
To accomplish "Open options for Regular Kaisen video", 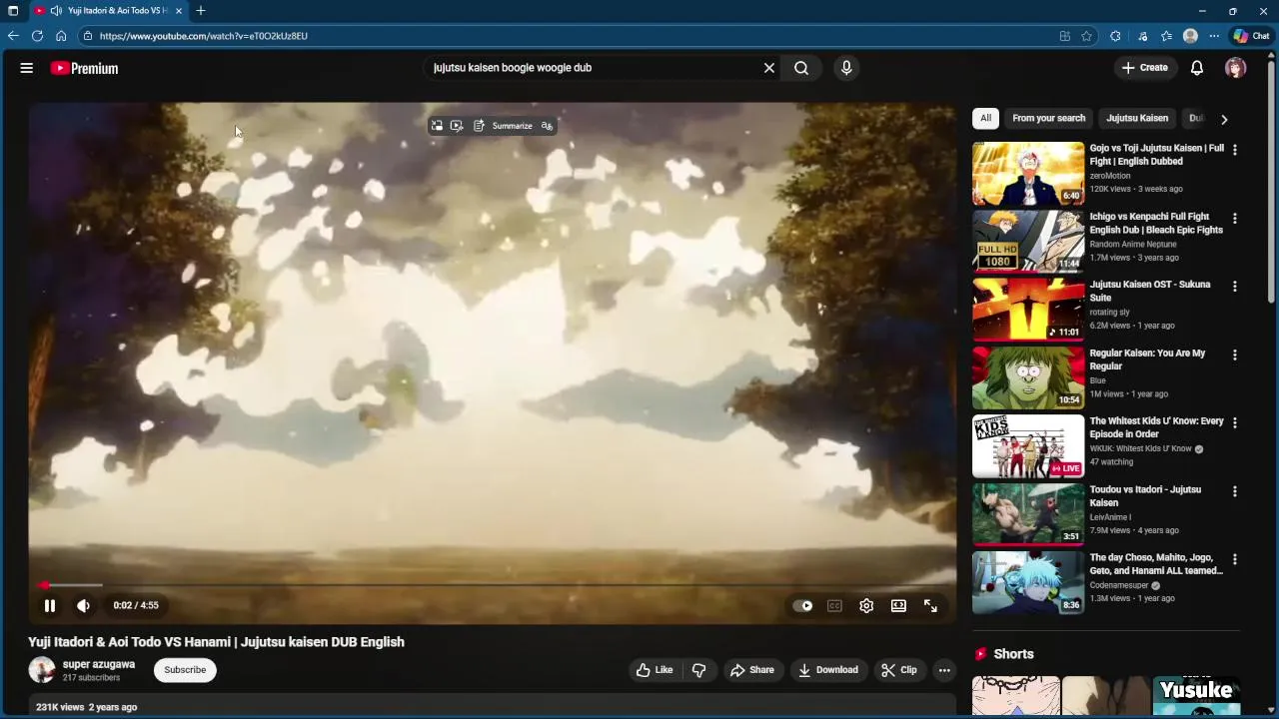I will 1235,355.
